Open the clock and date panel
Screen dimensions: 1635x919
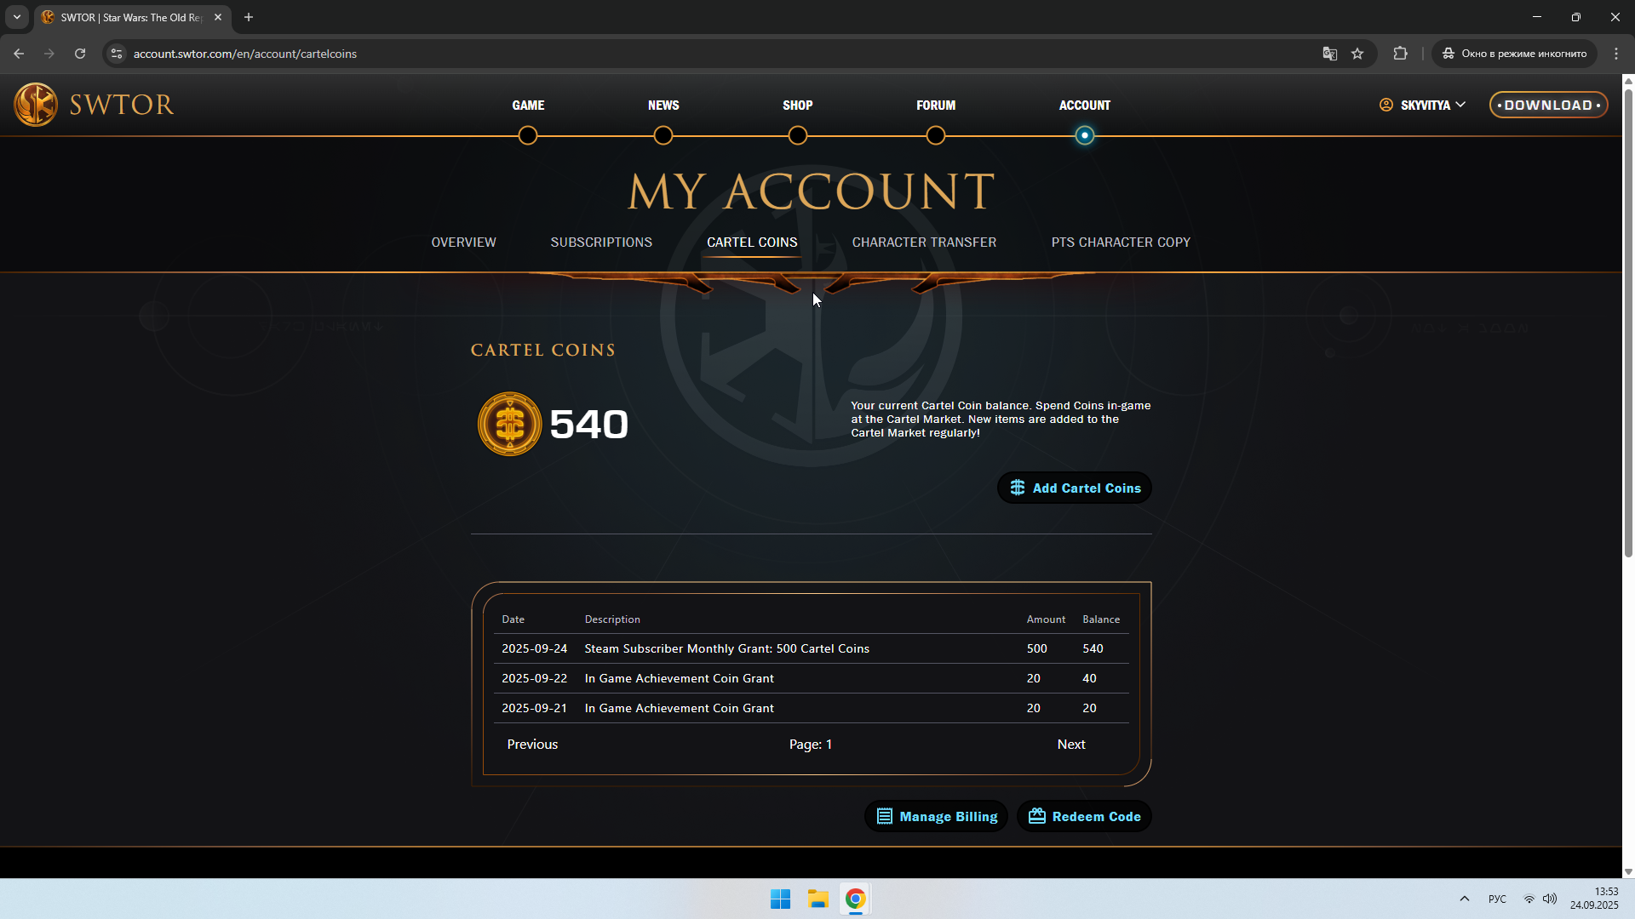tap(1594, 899)
